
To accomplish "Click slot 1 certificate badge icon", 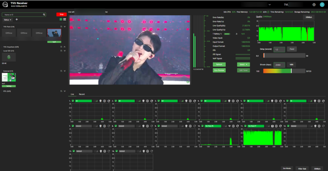I will 101,101.
